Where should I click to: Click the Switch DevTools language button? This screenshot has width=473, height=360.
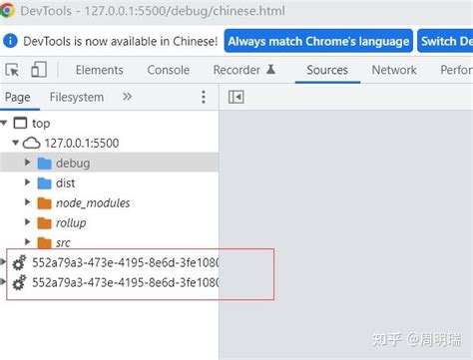445,41
